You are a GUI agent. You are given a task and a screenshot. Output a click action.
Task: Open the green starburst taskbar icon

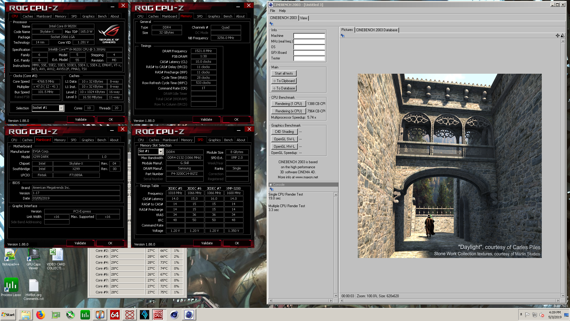(x=70, y=315)
